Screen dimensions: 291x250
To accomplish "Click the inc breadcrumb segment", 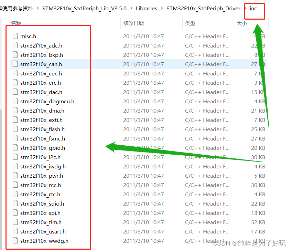I will coord(253,9).
